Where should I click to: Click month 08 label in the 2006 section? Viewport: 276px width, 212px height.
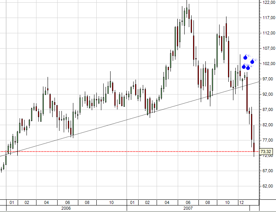(87, 202)
